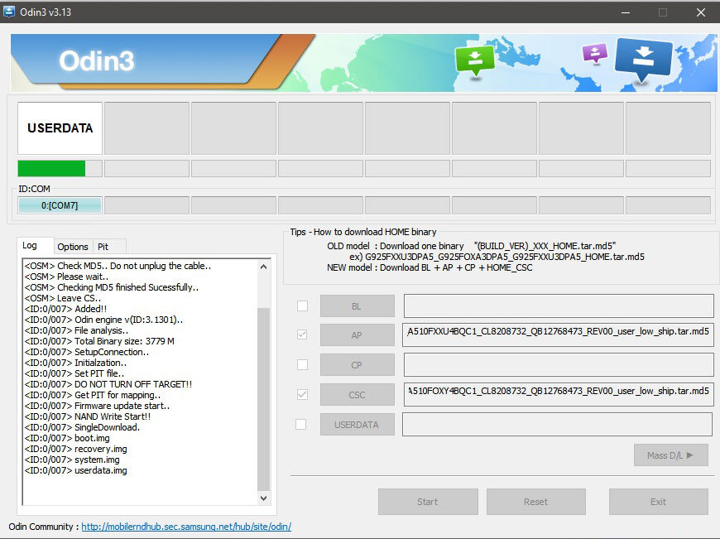Click the 'system.img' log line
This screenshot has height=539, width=720.
point(72,460)
